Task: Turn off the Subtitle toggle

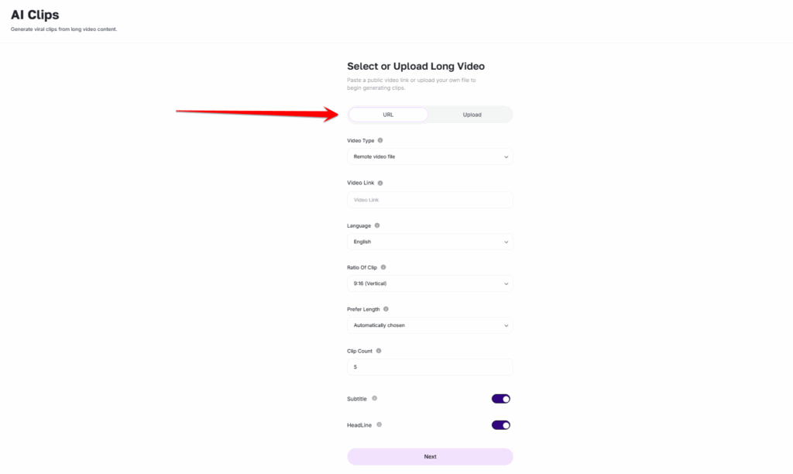Action: tap(501, 399)
